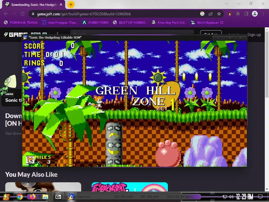Click the Game Jolt Sign up link

pyautogui.click(x=254, y=35)
